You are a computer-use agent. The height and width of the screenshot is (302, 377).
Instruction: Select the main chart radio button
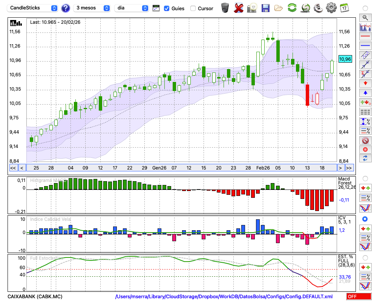[365, 8]
